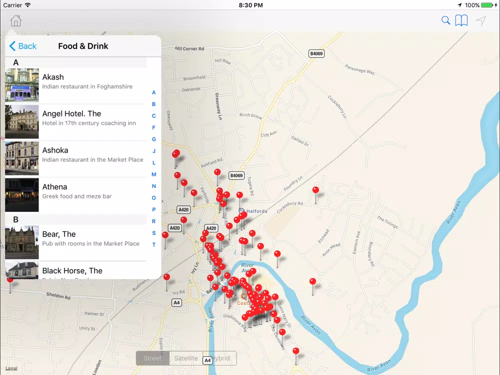Open the Athena listing
This screenshot has height=375, width=500.
point(76,195)
